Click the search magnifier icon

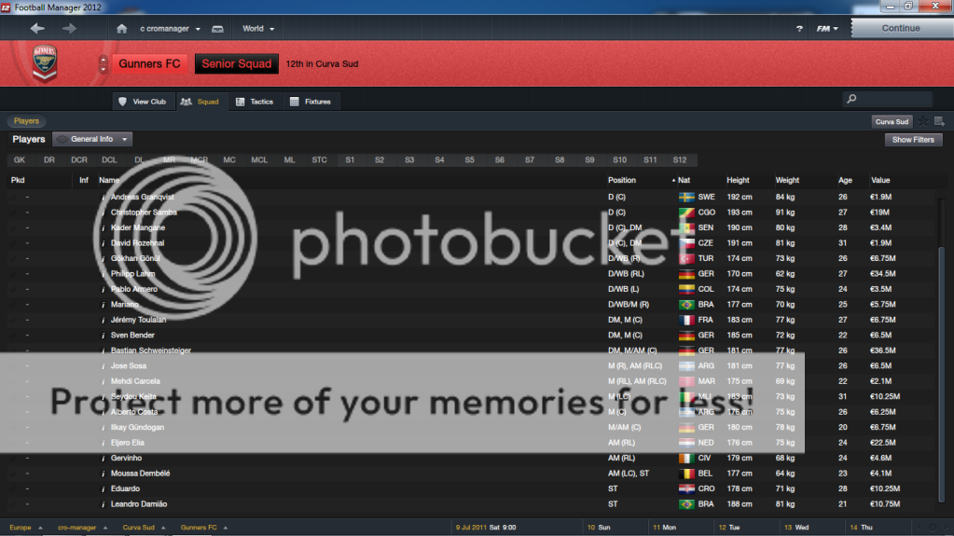tap(851, 99)
